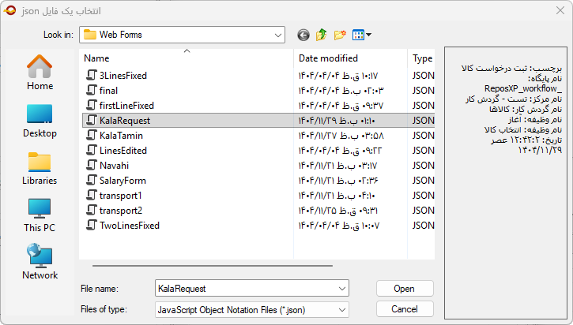Viewport: 573px width, 325px height.
Task: Expand the Look in folder dropdown
Action: (x=277, y=35)
